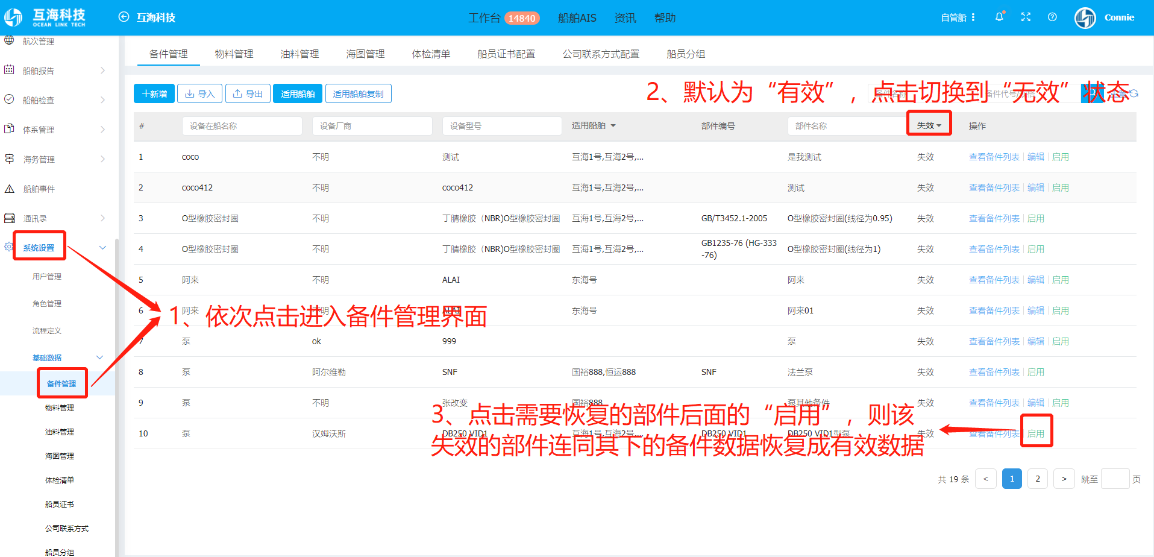Open 资讯 in top navigation
The image size is (1154, 557).
point(626,18)
